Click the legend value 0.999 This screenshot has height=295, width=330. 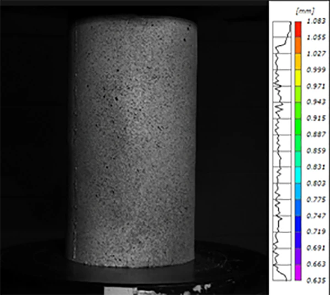tap(316, 70)
